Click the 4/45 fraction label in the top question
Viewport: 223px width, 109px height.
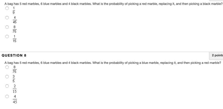(15, 20)
